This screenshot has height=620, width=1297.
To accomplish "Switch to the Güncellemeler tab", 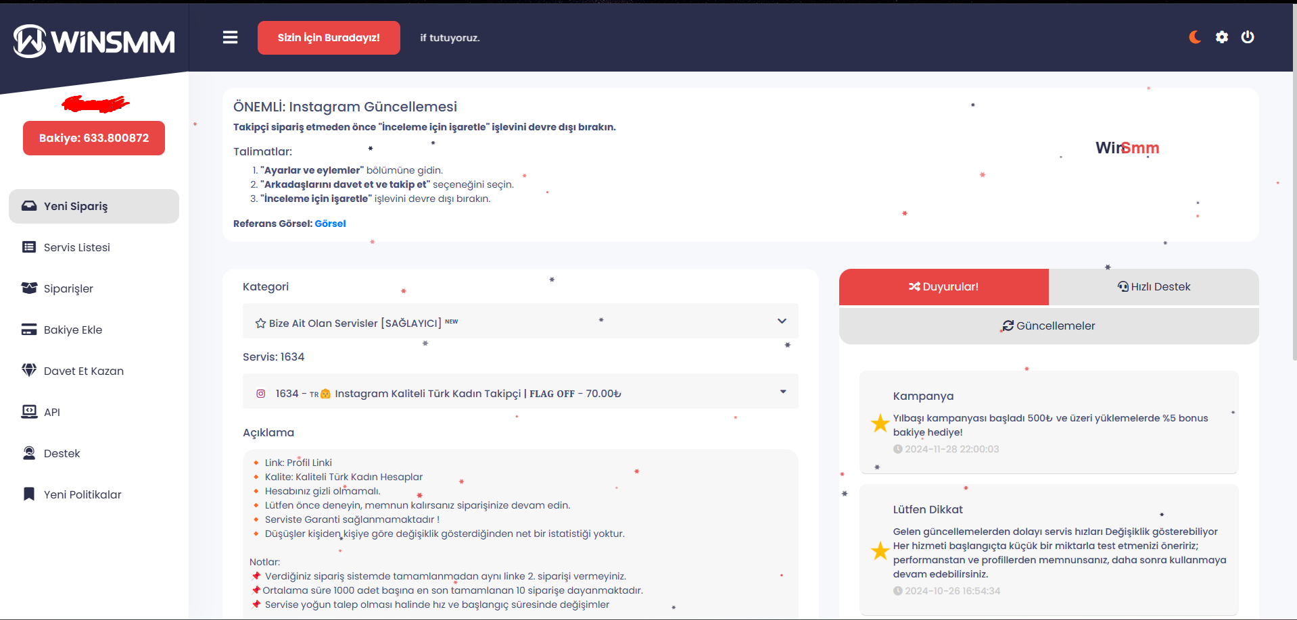I will (1049, 326).
